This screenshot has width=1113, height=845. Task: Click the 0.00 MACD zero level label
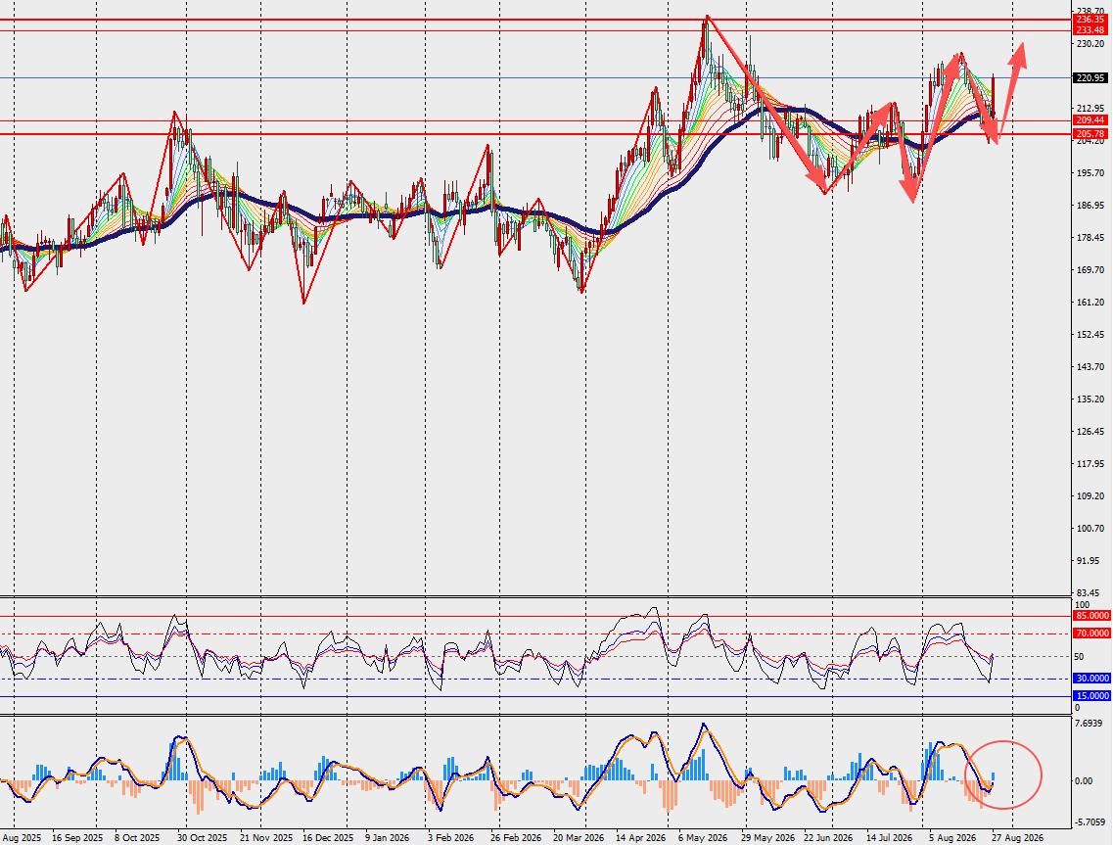click(x=1084, y=781)
